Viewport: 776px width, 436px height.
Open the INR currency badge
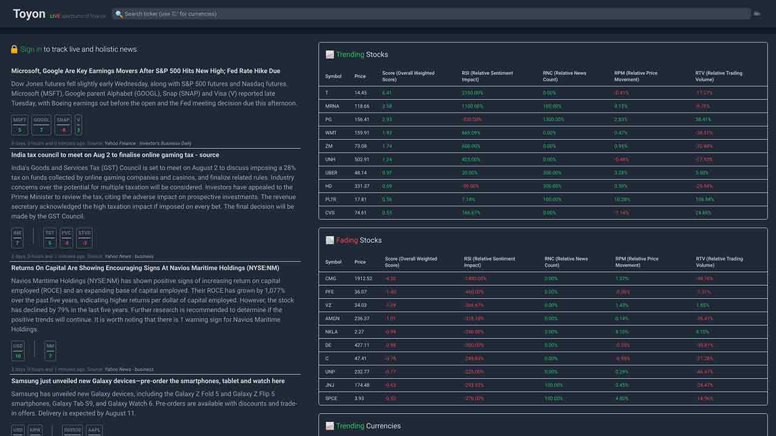[x=18, y=238]
